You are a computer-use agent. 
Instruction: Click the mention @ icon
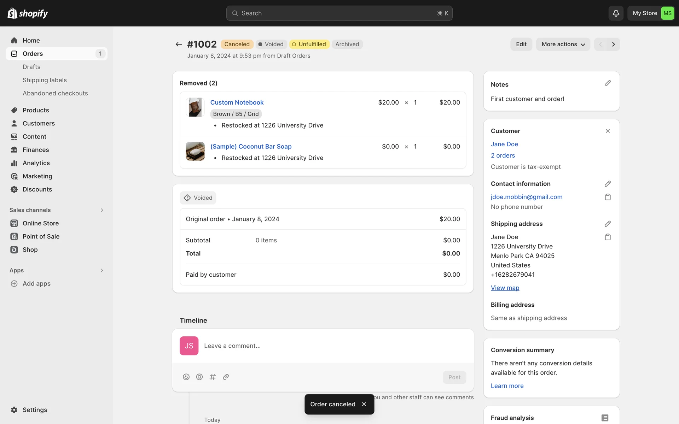199,377
